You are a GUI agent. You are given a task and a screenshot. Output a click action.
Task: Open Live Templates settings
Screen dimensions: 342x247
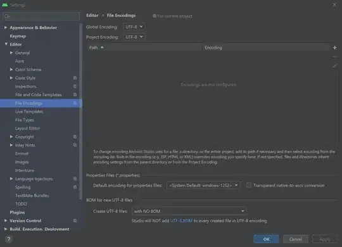[29, 111]
